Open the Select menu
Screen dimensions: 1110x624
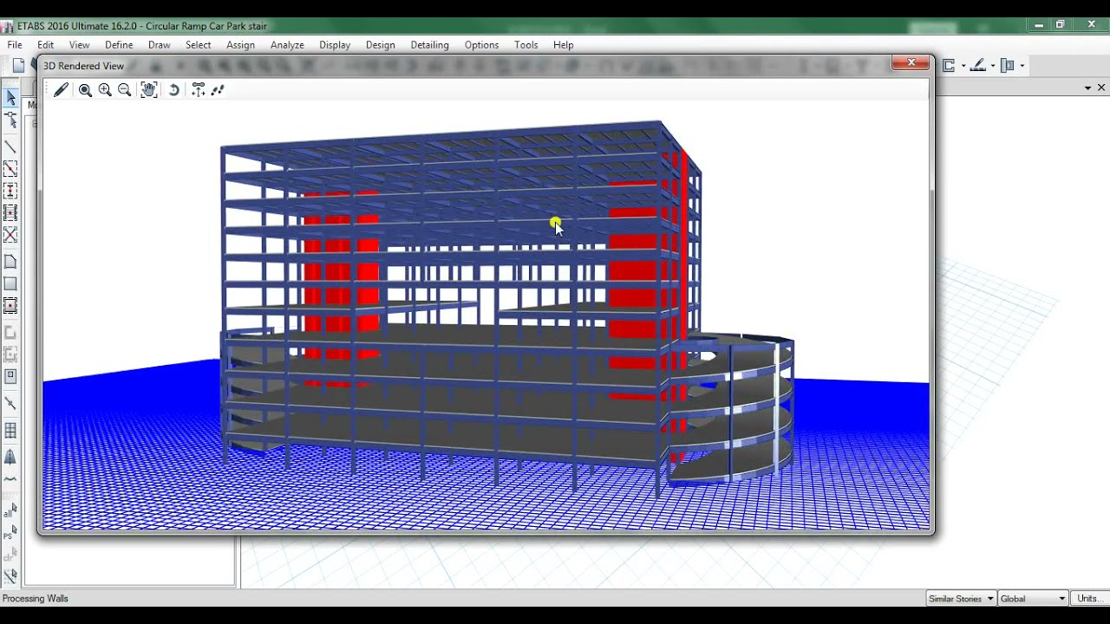pos(198,45)
